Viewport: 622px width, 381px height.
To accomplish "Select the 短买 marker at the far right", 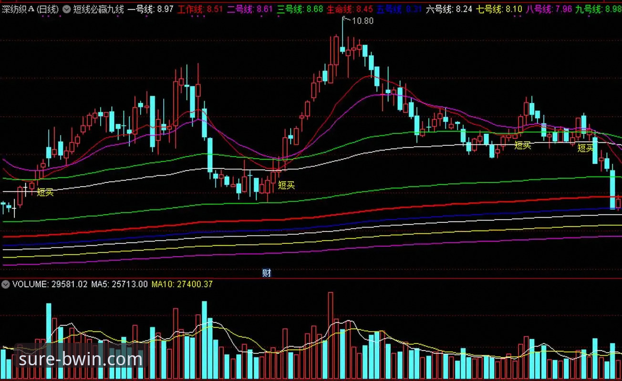I will click(586, 148).
